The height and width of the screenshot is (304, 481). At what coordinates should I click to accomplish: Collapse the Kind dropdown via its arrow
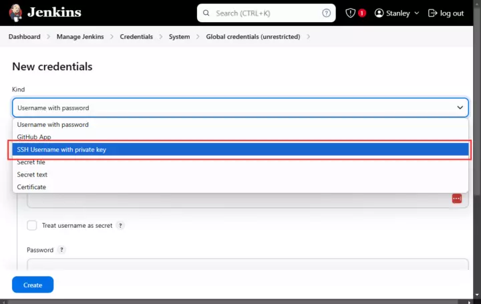click(x=460, y=108)
